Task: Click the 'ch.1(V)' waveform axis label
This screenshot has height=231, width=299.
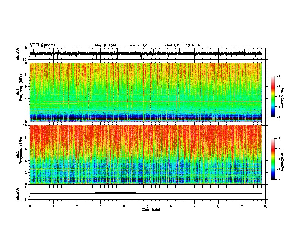Action: coord(18,54)
